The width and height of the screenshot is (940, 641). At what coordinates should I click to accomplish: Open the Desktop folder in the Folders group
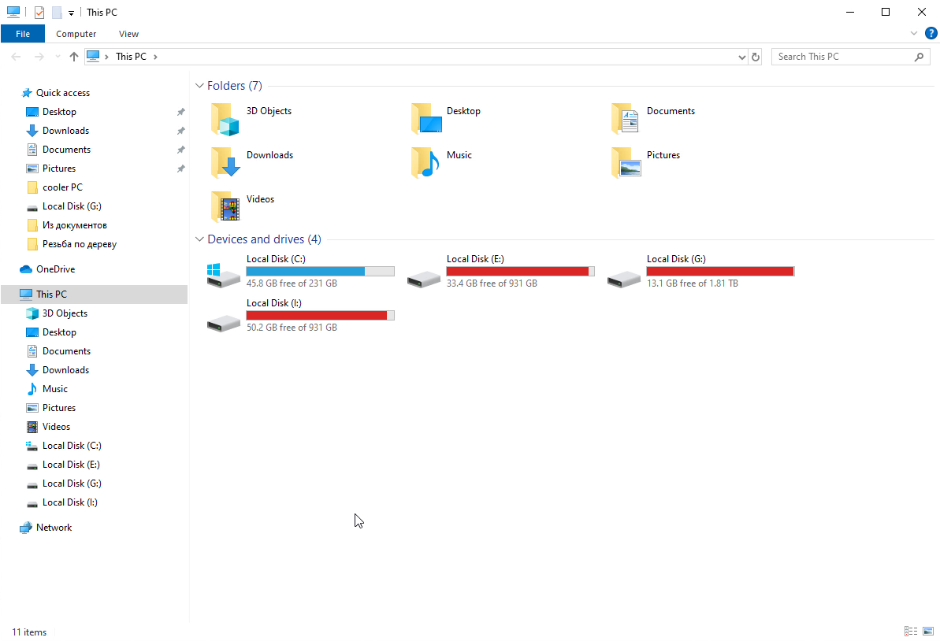coord(426,119)
